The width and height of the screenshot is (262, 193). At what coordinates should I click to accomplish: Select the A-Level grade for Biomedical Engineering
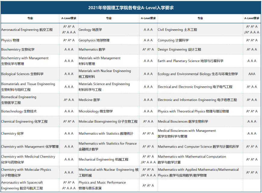pyautogui.click(x=69, y=100)
